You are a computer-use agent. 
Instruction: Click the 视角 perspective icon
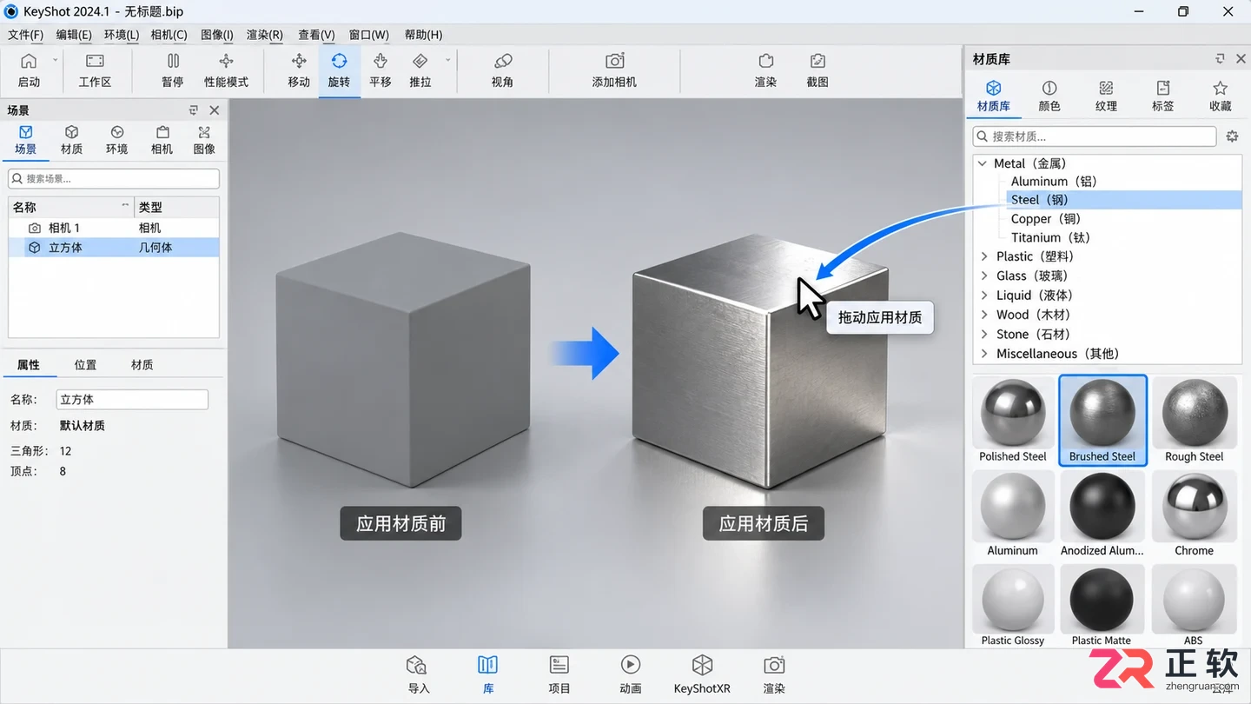point(502,61)
